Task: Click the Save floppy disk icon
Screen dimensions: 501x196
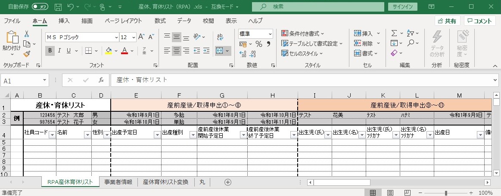Action: click(58, 7)
